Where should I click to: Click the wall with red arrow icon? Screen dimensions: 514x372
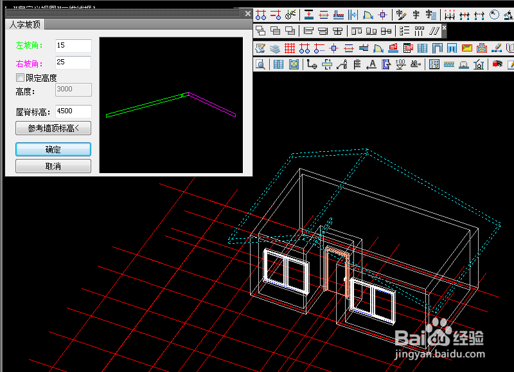[x=309, y=15]
